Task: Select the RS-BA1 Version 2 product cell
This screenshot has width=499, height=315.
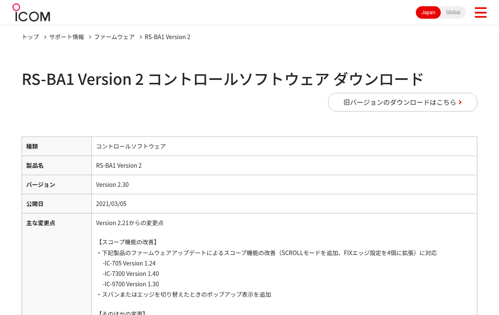Action: [284, 166]
